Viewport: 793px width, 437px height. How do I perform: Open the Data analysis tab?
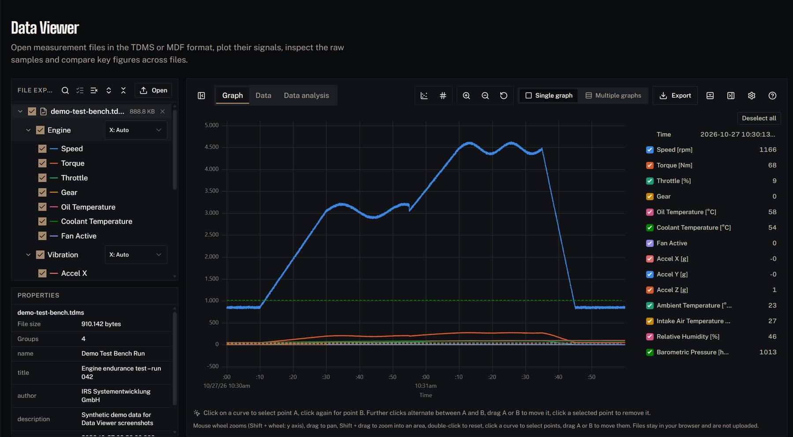tap(306, 95)
